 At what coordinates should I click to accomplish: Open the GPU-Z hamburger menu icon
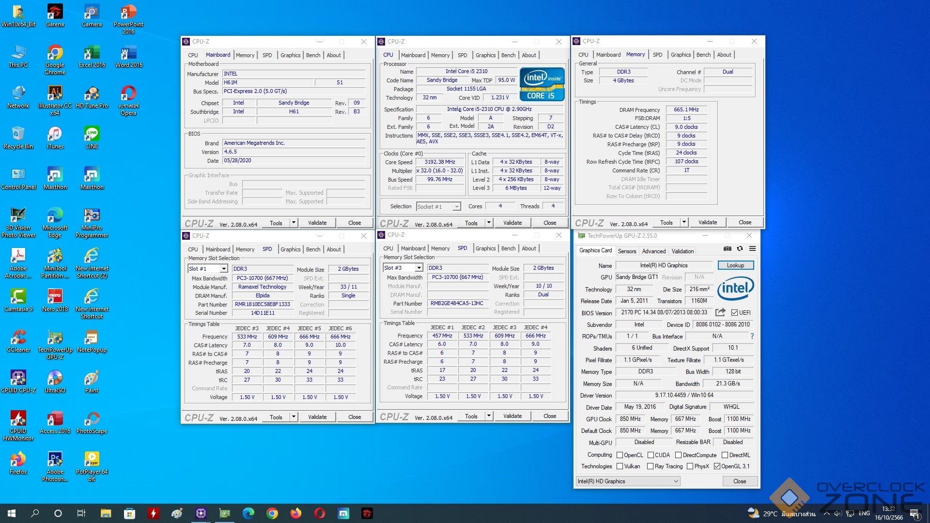[752, 249]
